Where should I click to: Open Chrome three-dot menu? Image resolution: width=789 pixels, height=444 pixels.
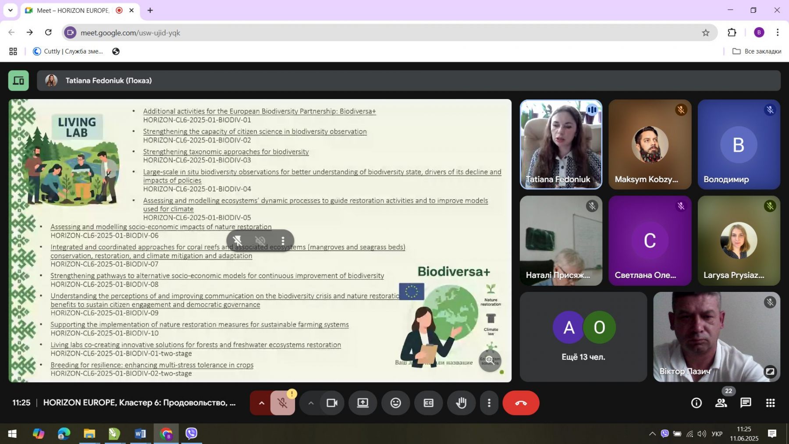(x=777, y=32)
